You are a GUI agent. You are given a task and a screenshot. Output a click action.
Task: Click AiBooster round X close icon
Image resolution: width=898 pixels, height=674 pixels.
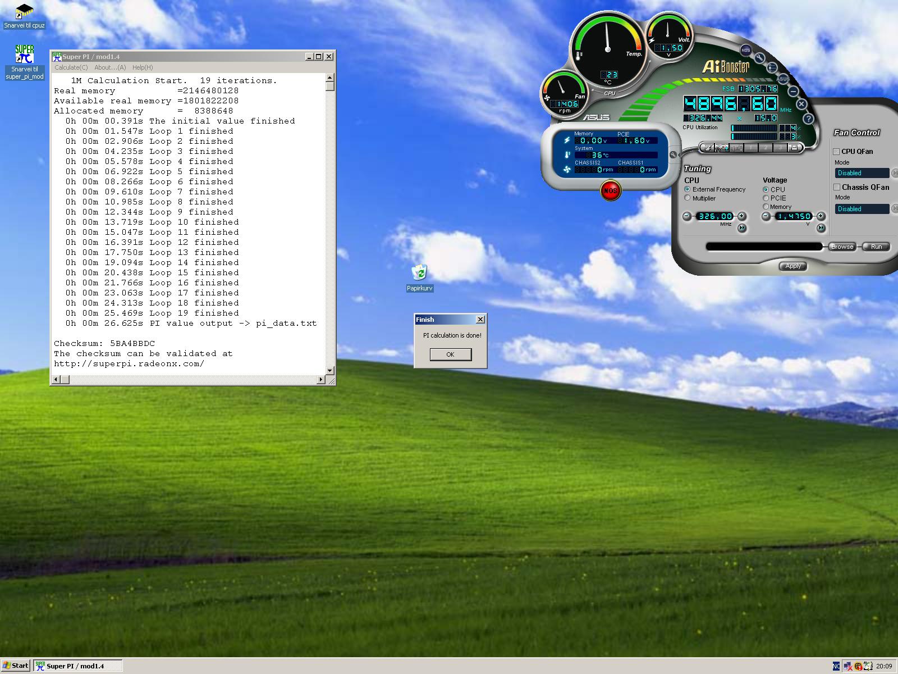pyautogui.click(x=801, y=104)
